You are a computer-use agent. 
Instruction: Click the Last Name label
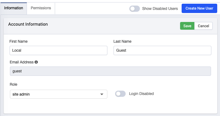123,41
